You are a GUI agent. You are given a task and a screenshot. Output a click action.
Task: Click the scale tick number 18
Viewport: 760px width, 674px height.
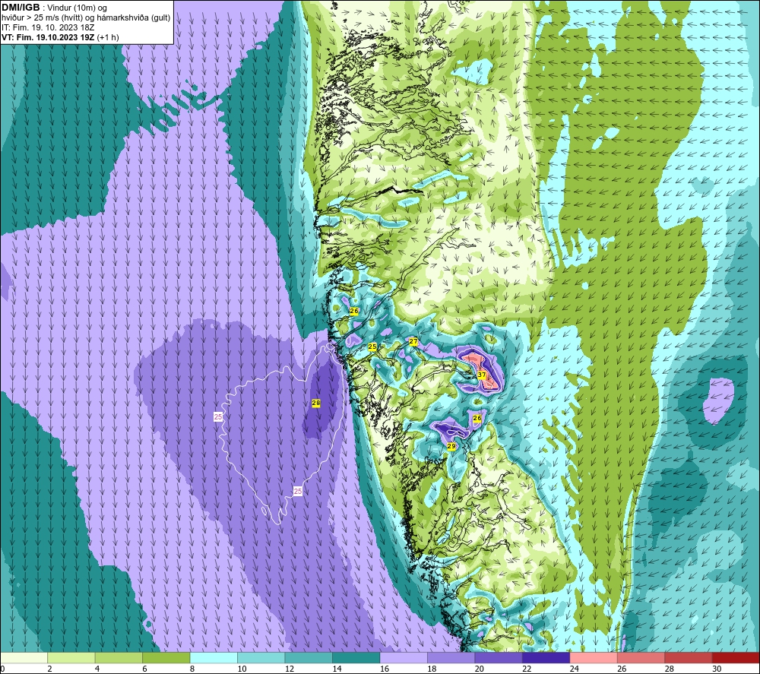432,669
